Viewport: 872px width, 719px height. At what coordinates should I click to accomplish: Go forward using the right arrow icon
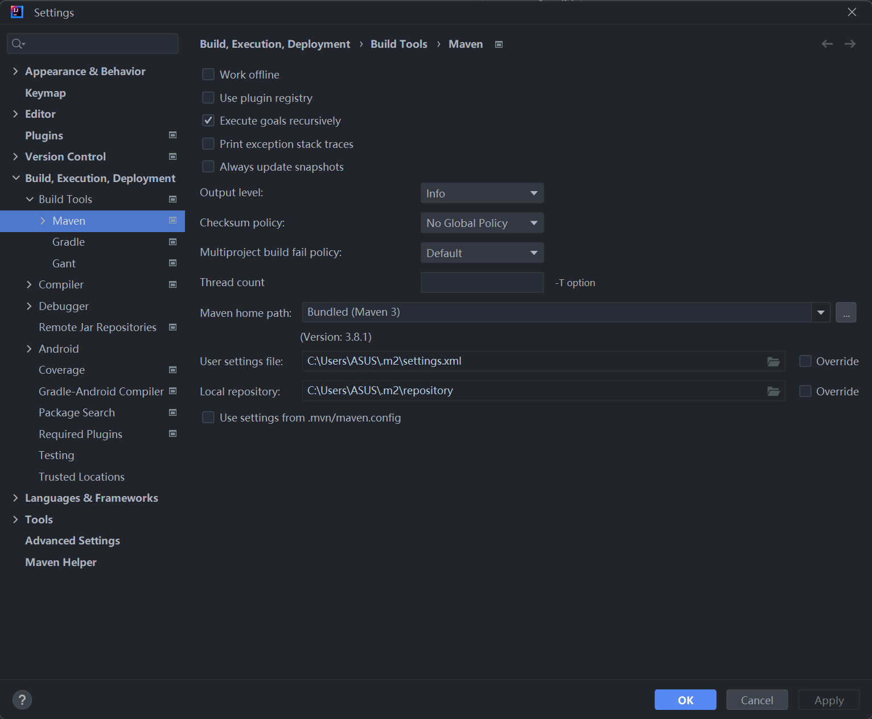[x=850, y=44]
